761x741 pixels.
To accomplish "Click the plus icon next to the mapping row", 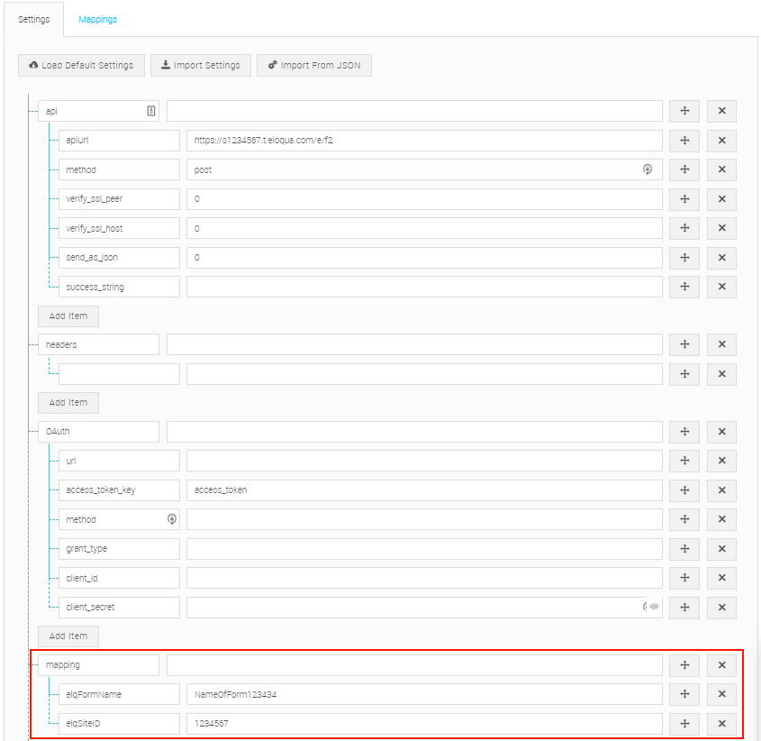I will pos(684,664).
